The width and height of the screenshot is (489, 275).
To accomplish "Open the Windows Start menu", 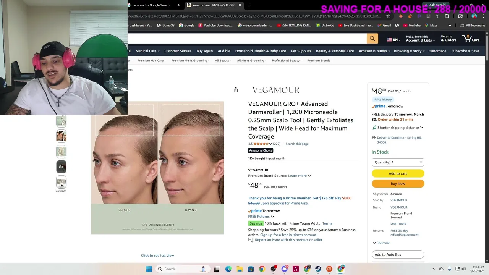I will coord(149,269).
